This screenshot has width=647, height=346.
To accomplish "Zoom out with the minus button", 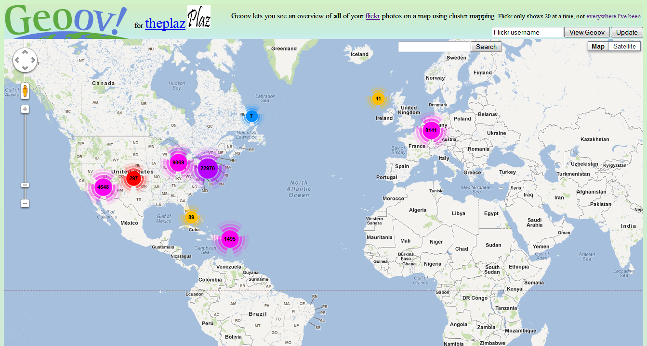I will 25,203.
